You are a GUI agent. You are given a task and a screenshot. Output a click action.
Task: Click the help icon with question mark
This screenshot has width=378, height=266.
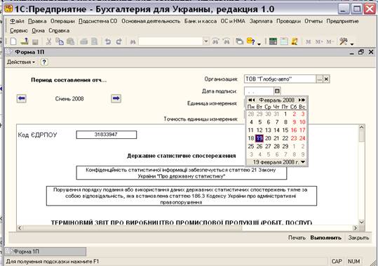pyautogui.click(x=44, y=62)
